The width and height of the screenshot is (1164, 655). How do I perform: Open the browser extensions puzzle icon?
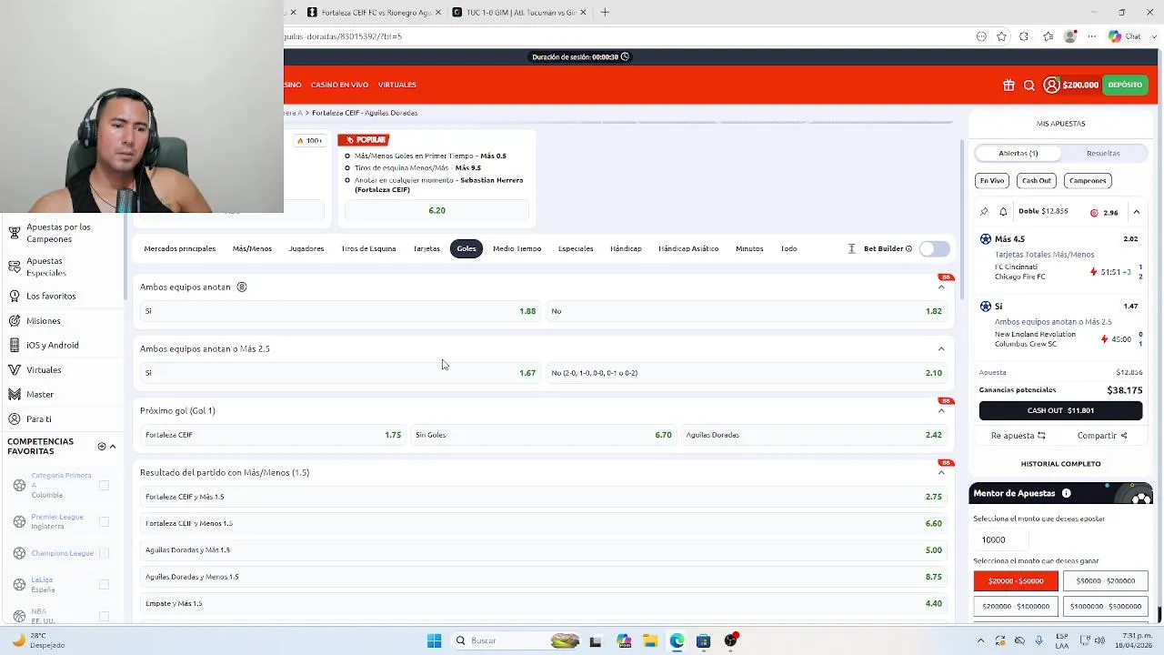(1024, 36)
